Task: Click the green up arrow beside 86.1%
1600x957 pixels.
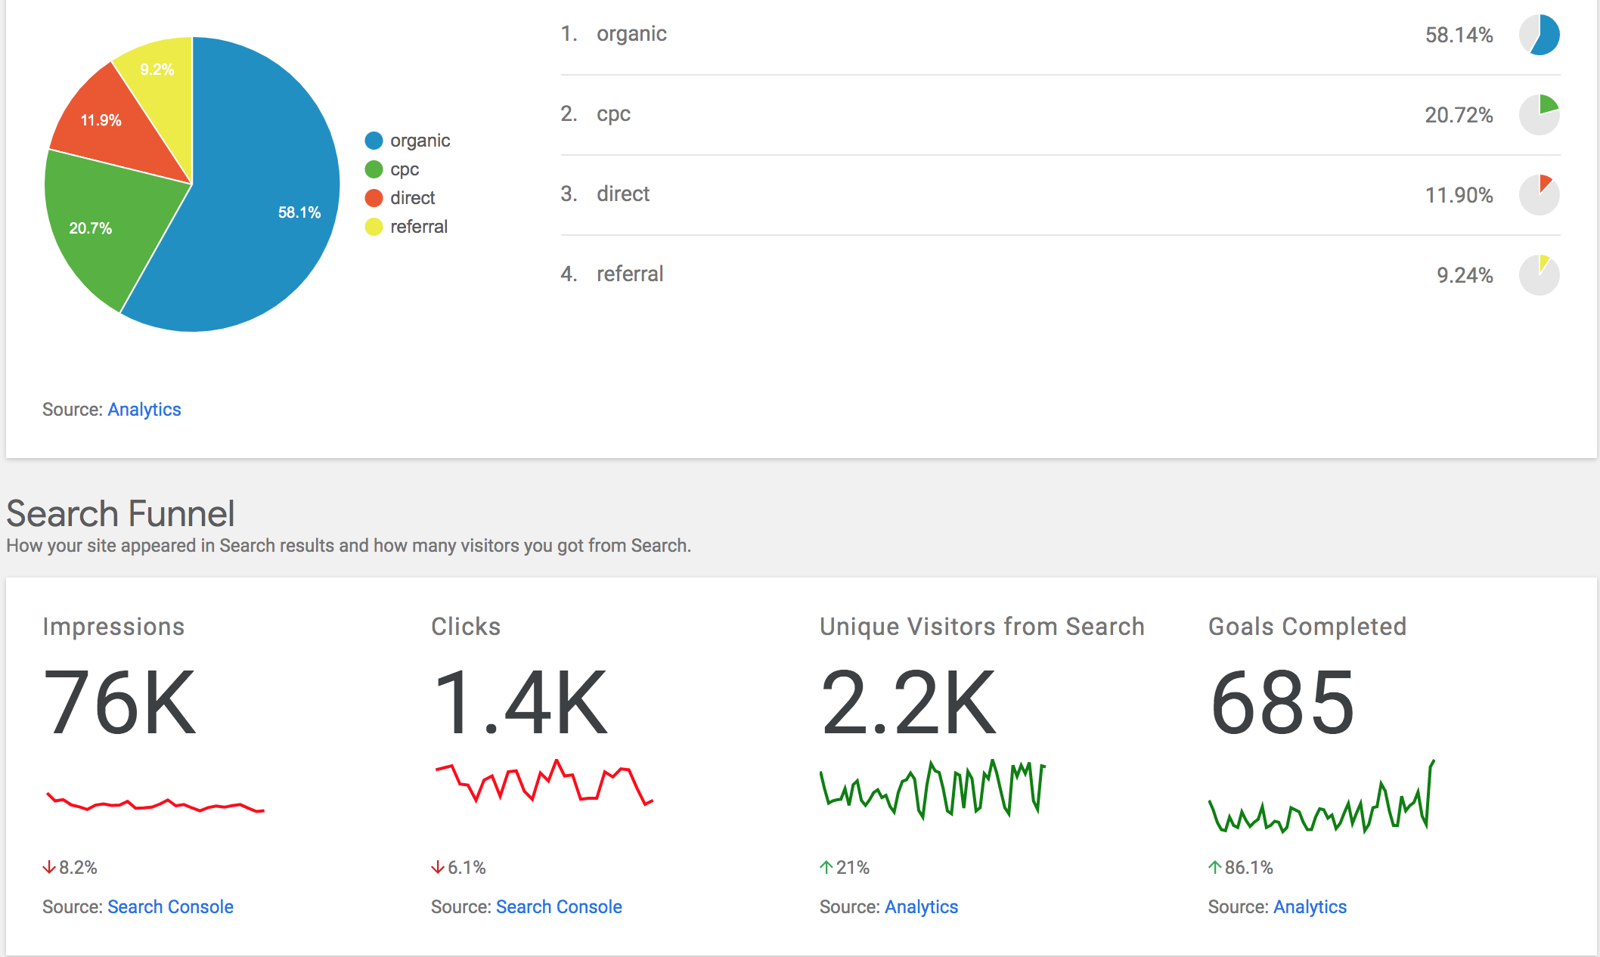Action: (x=1215, y=867)
